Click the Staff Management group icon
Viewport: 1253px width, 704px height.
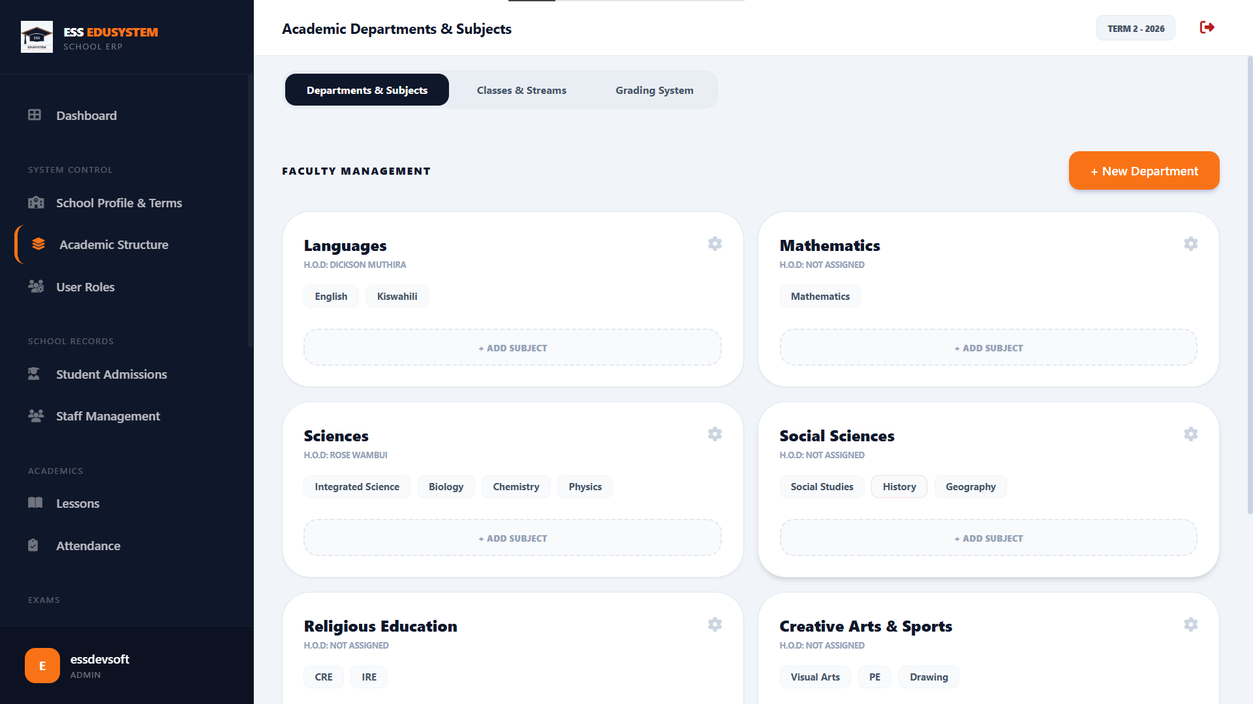coord(36,415)
